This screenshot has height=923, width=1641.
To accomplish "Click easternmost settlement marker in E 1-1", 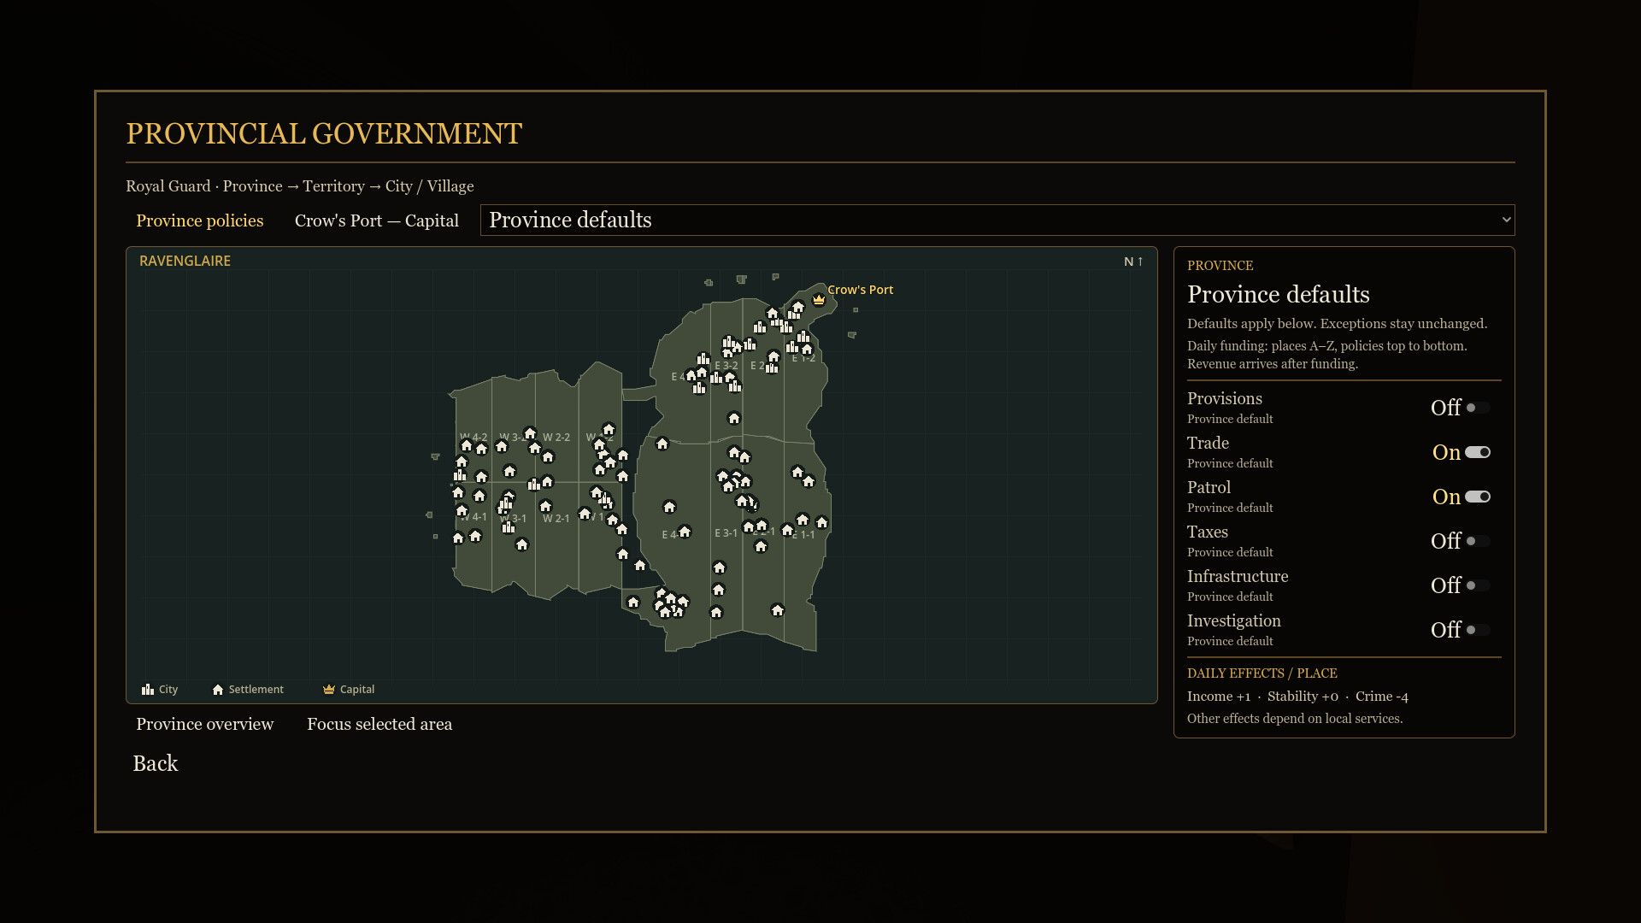I will 821,522.
